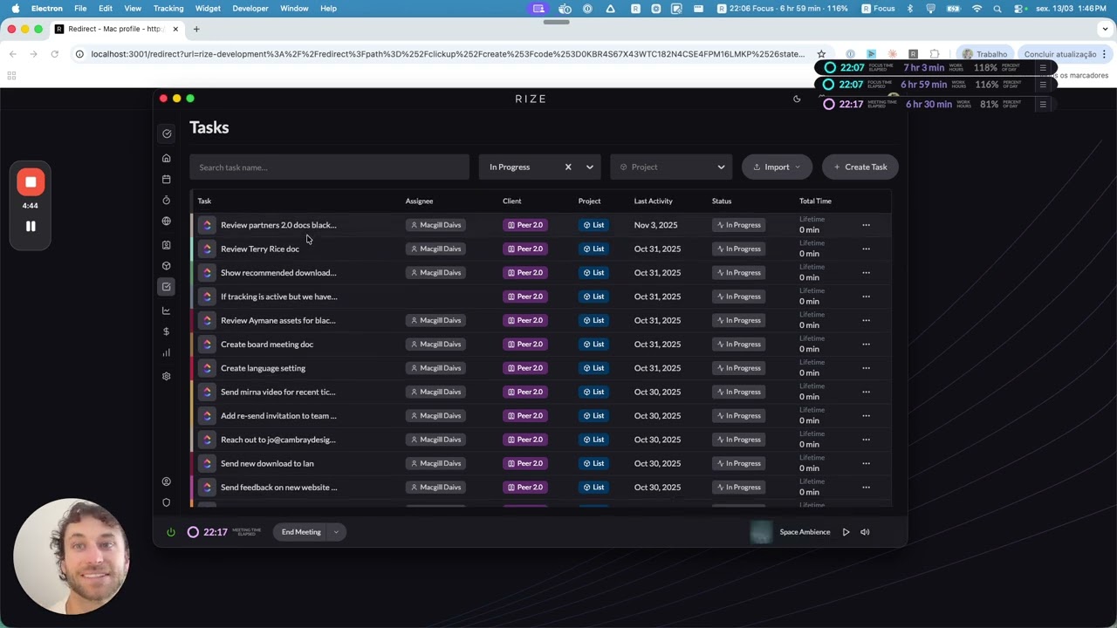Toggle dark mode moon icon
1117x628 pixels.
(x=797, y=99)
